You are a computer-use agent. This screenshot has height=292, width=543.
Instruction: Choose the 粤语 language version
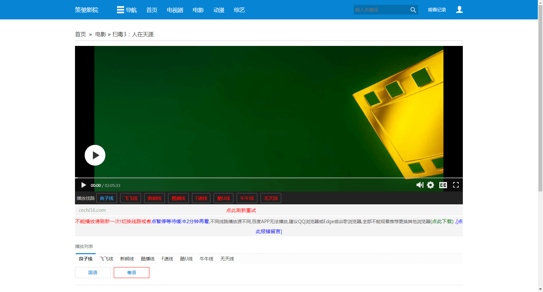click(132, 273)
